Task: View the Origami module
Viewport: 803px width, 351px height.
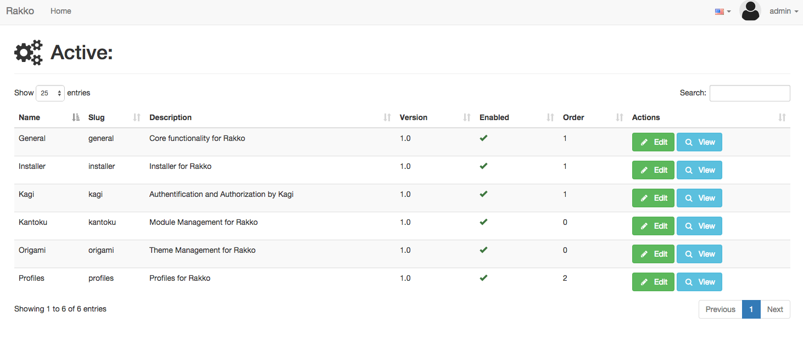Action: click(699, 254)
